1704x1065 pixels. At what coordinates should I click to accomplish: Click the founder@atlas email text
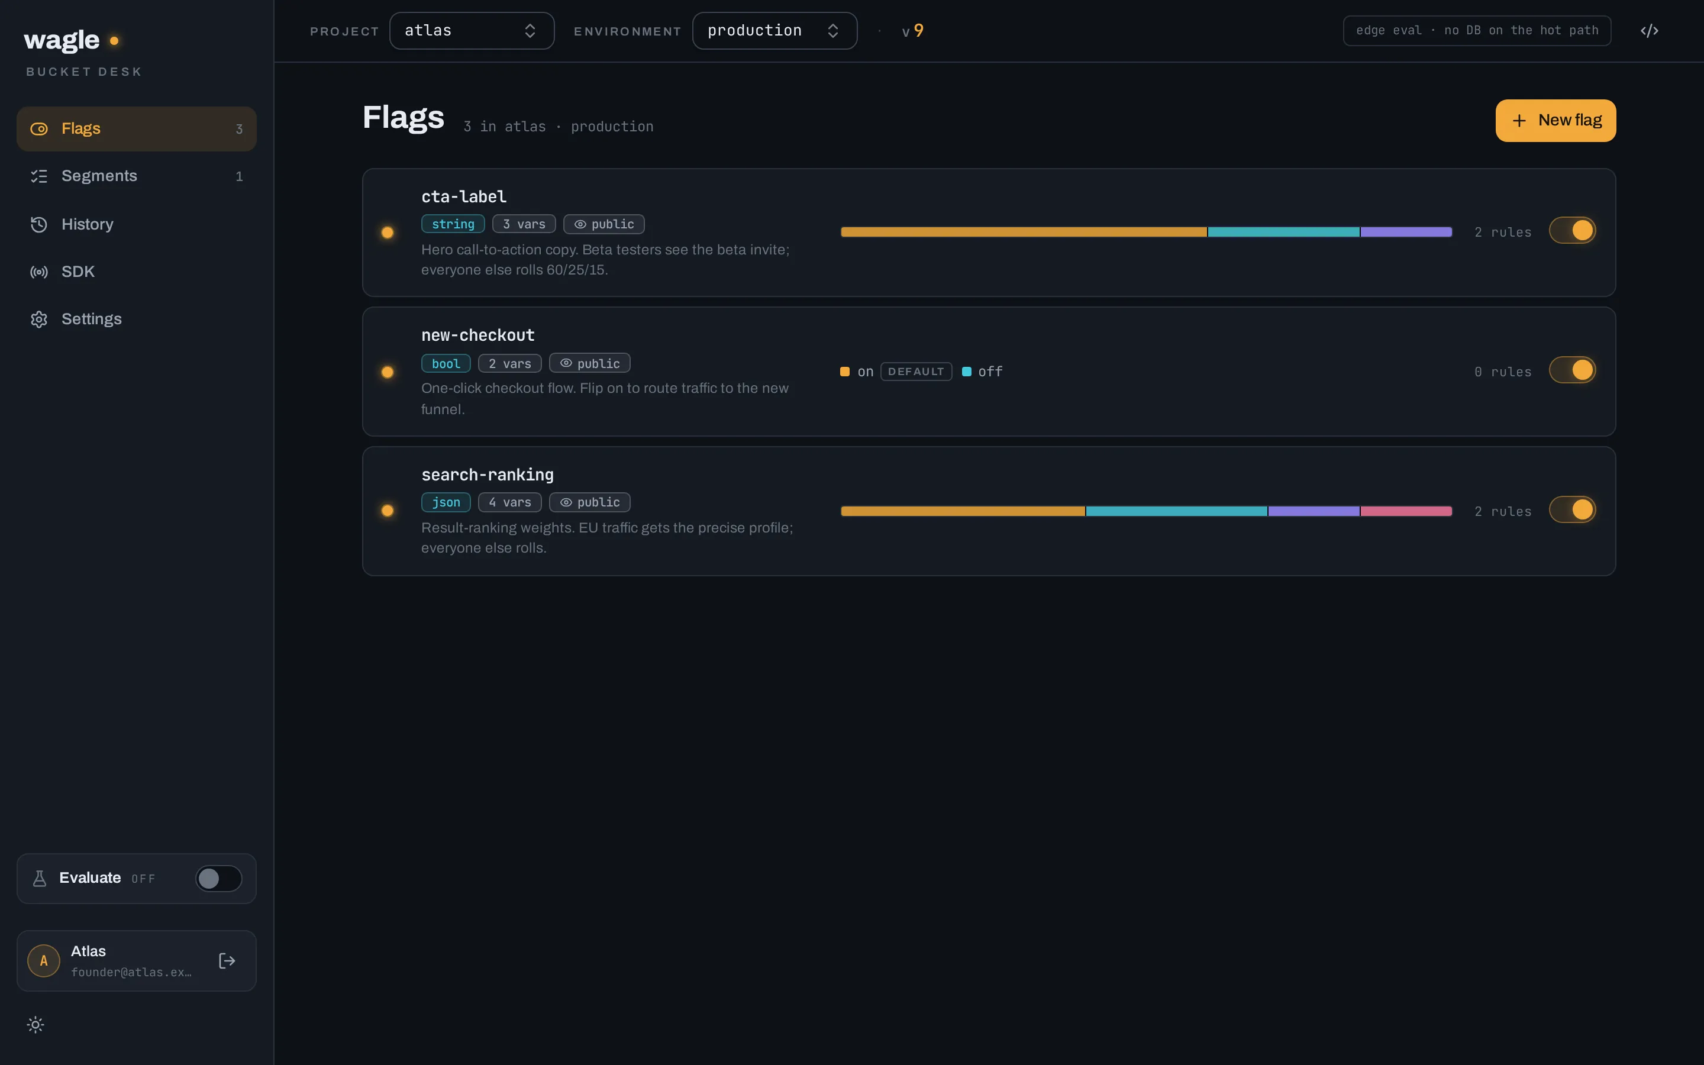tap(131, 972)
